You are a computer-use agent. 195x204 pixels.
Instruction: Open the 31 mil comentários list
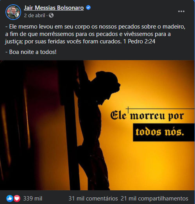[93, 199]
